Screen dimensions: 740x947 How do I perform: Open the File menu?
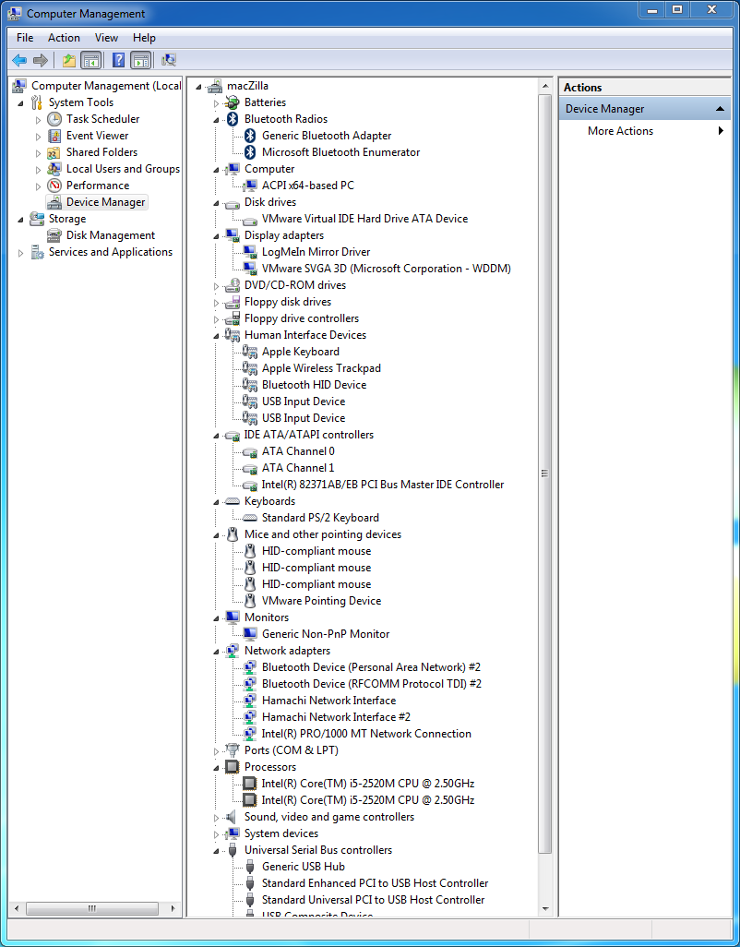(25, 38)
